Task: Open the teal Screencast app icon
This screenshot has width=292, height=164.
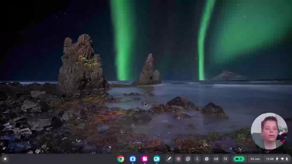Action: pyautogui.click(x=156, y=159)
